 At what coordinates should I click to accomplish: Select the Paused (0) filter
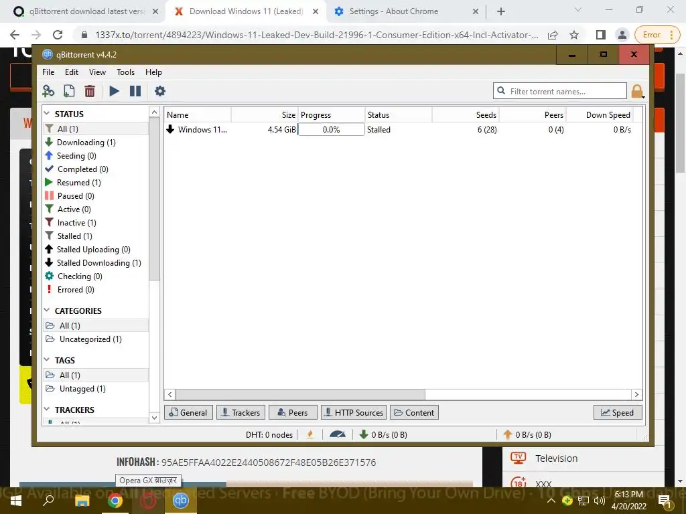[x=96, y=196]
